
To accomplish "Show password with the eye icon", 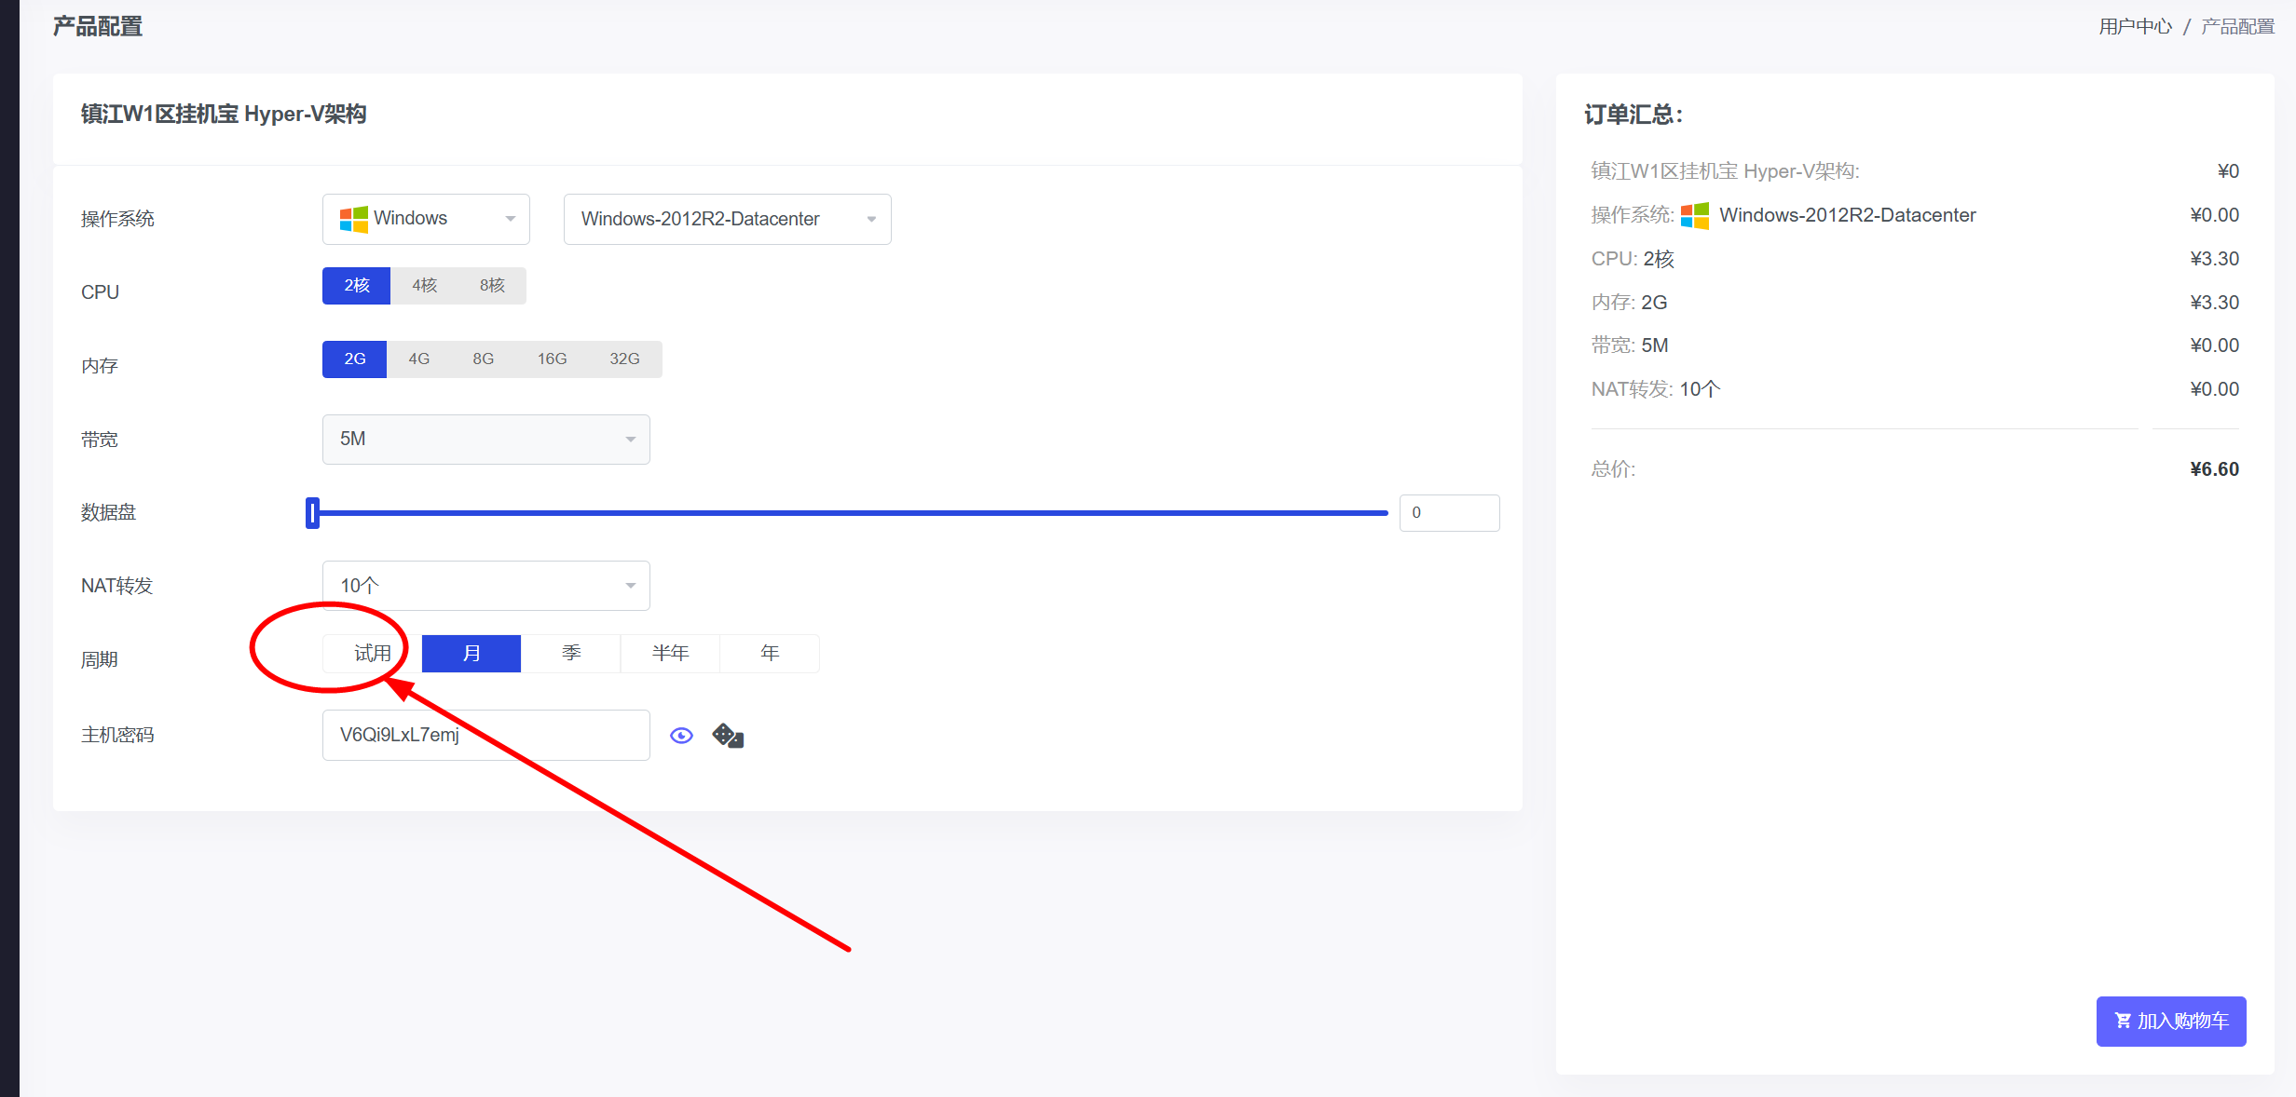I will coord(681,736).
